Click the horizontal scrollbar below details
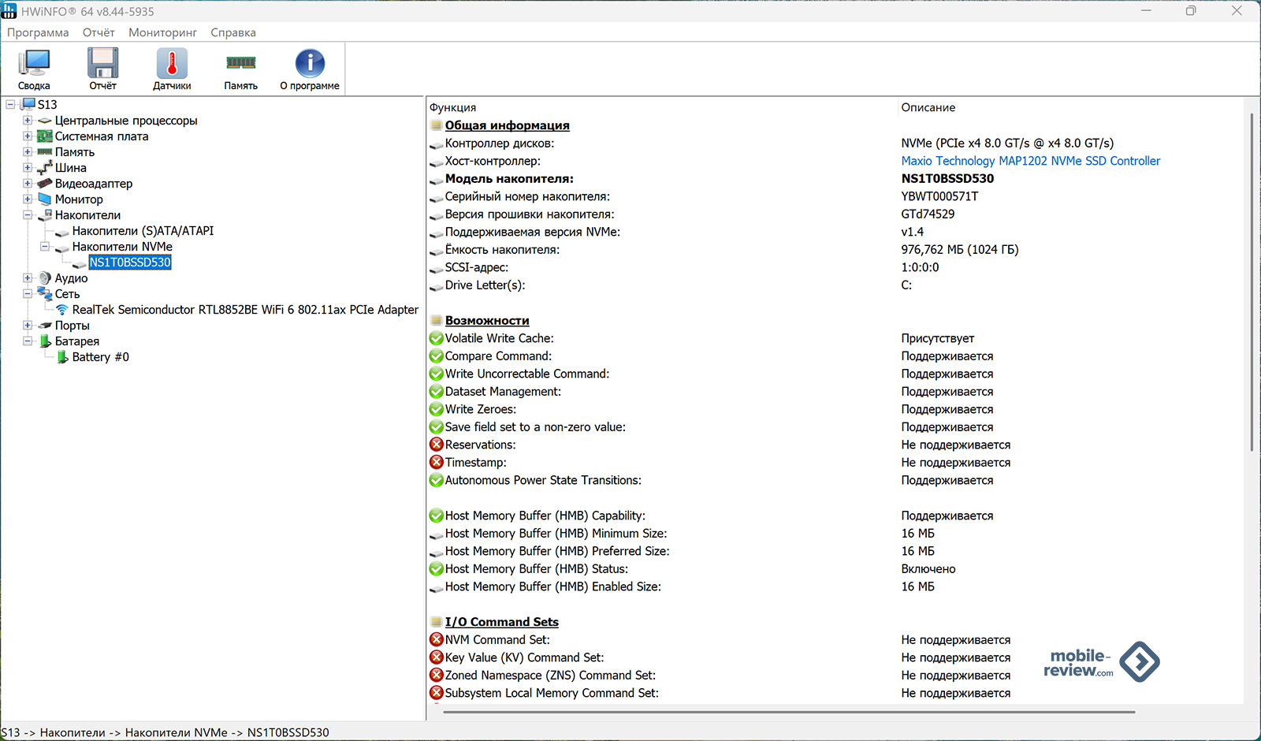Viewport: 1261px width, 741px height. tap(788, 712)
